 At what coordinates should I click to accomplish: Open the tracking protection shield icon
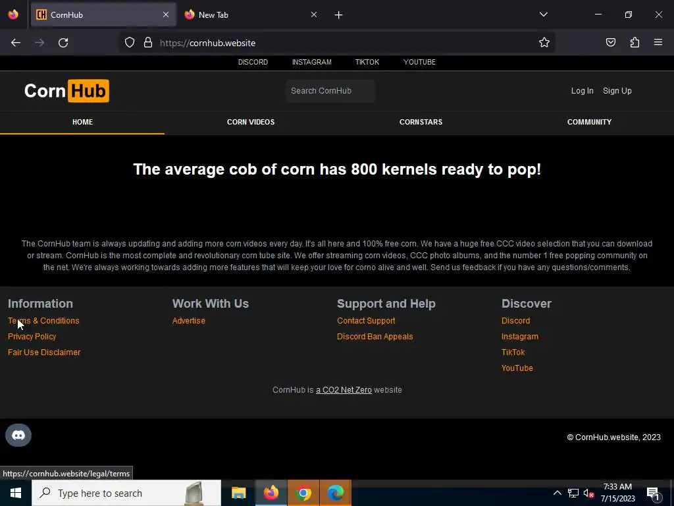point(130,43)
